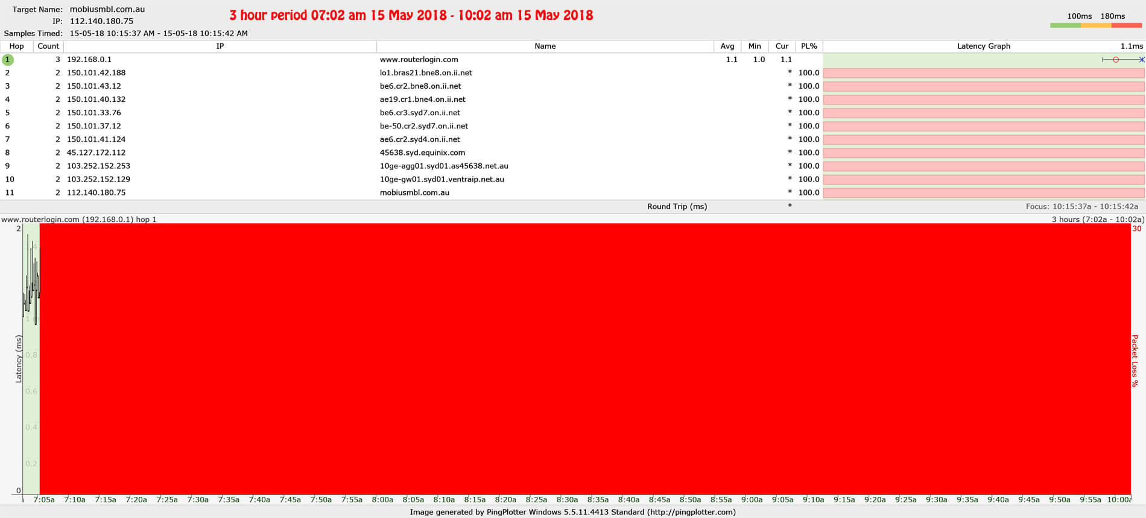The height and width of the screenshot is (518, 1146).
Task: Click the red circle marker in hop 1 latency graph
Action: (1116, 60)
